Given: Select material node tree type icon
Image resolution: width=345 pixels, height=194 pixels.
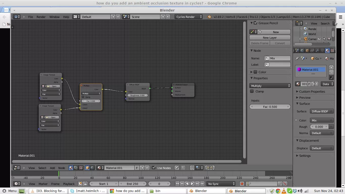Looking at the screenshot, I should point(71,168).
